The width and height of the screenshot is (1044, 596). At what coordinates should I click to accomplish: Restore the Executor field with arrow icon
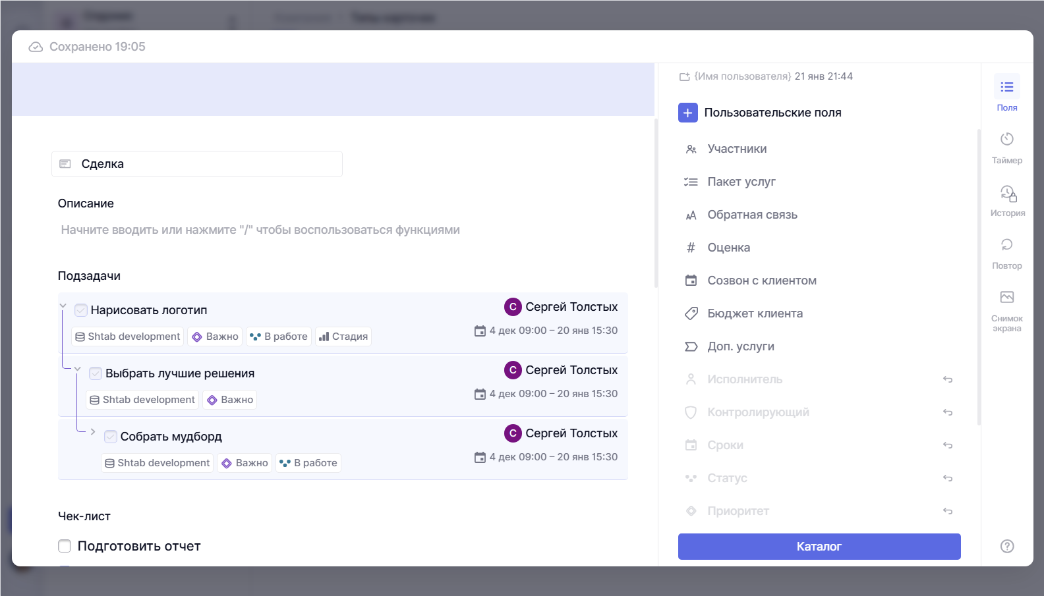coord(947,379)
